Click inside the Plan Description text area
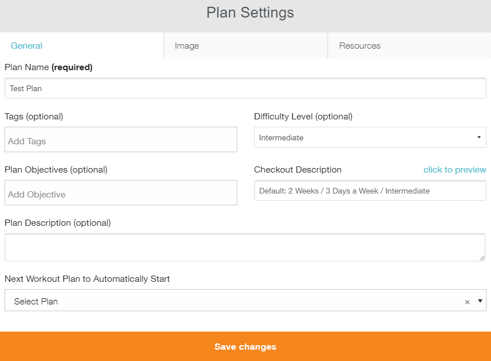Screen dimensions: 491x361 point(244,247)
